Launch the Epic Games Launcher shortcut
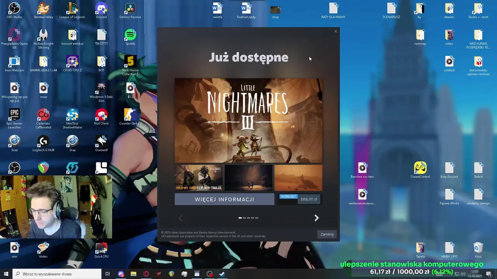 click(x=14, y=119)
